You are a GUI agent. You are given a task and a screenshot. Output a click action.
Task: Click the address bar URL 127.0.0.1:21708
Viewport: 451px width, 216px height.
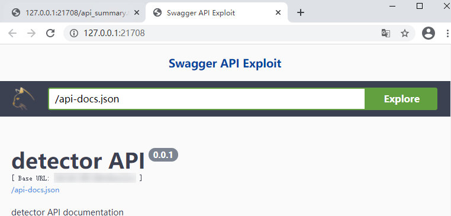pos(114,33)
